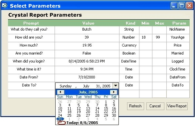The image size is (195, 126).
Task: Edit the 19.95 price value
Action: (87, 46)
